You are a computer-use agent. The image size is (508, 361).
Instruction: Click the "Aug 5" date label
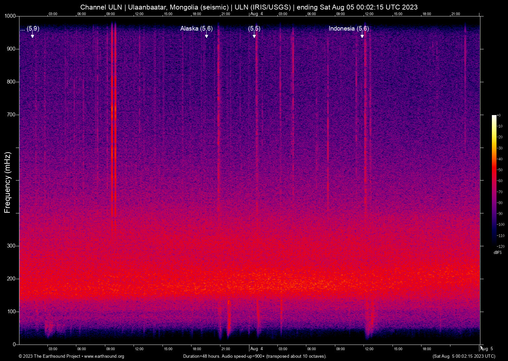coord(487,349)
